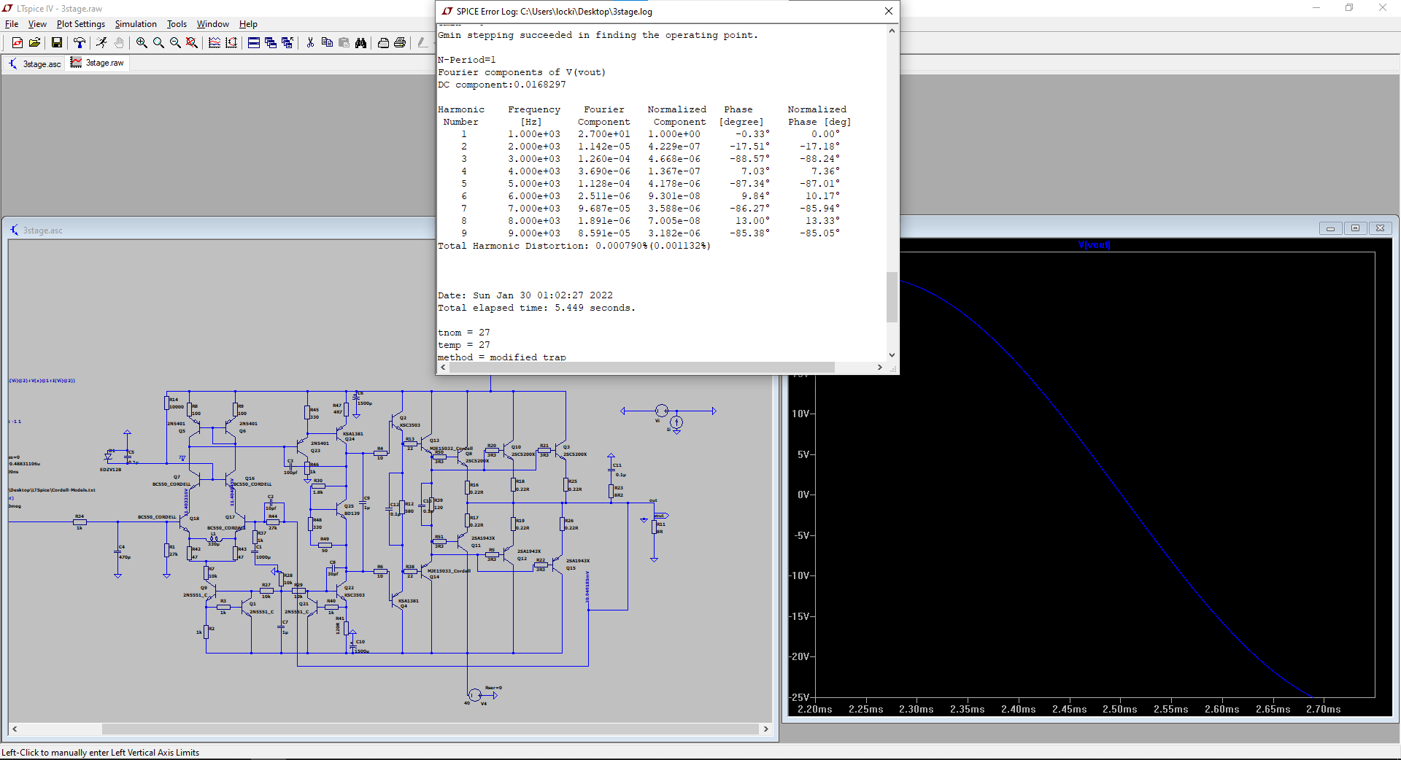
Task: Click the Zoom In magnifier with plus
Action: coord(142,43)
